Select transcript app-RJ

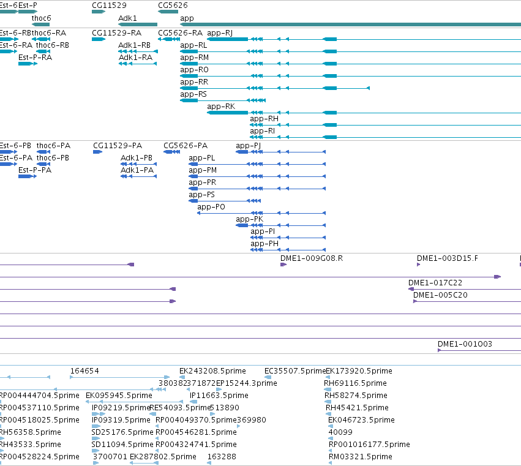(220, 33)
